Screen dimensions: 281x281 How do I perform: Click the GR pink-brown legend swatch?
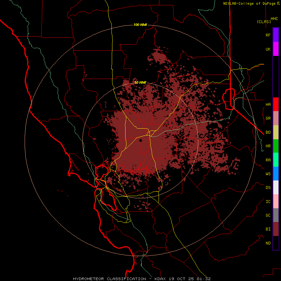coord(276,118)
